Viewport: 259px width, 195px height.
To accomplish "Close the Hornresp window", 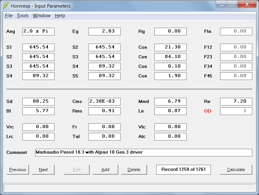I will pyautogui.click(x=247, y=4).
